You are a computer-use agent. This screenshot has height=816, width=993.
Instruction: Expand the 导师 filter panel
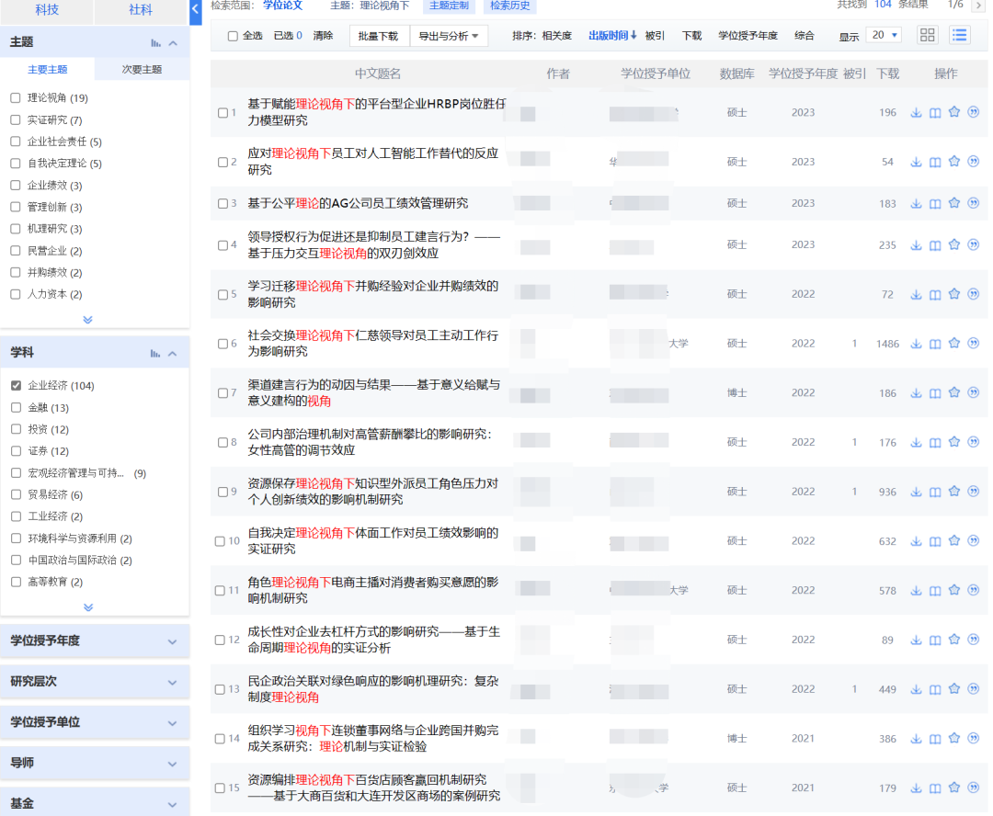95,763
